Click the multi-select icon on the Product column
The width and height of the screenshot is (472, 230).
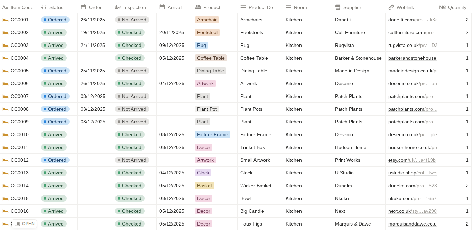198,7
